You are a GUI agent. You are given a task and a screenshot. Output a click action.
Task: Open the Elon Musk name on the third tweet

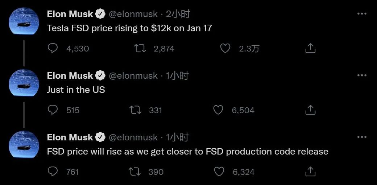[x=70, y=137]
